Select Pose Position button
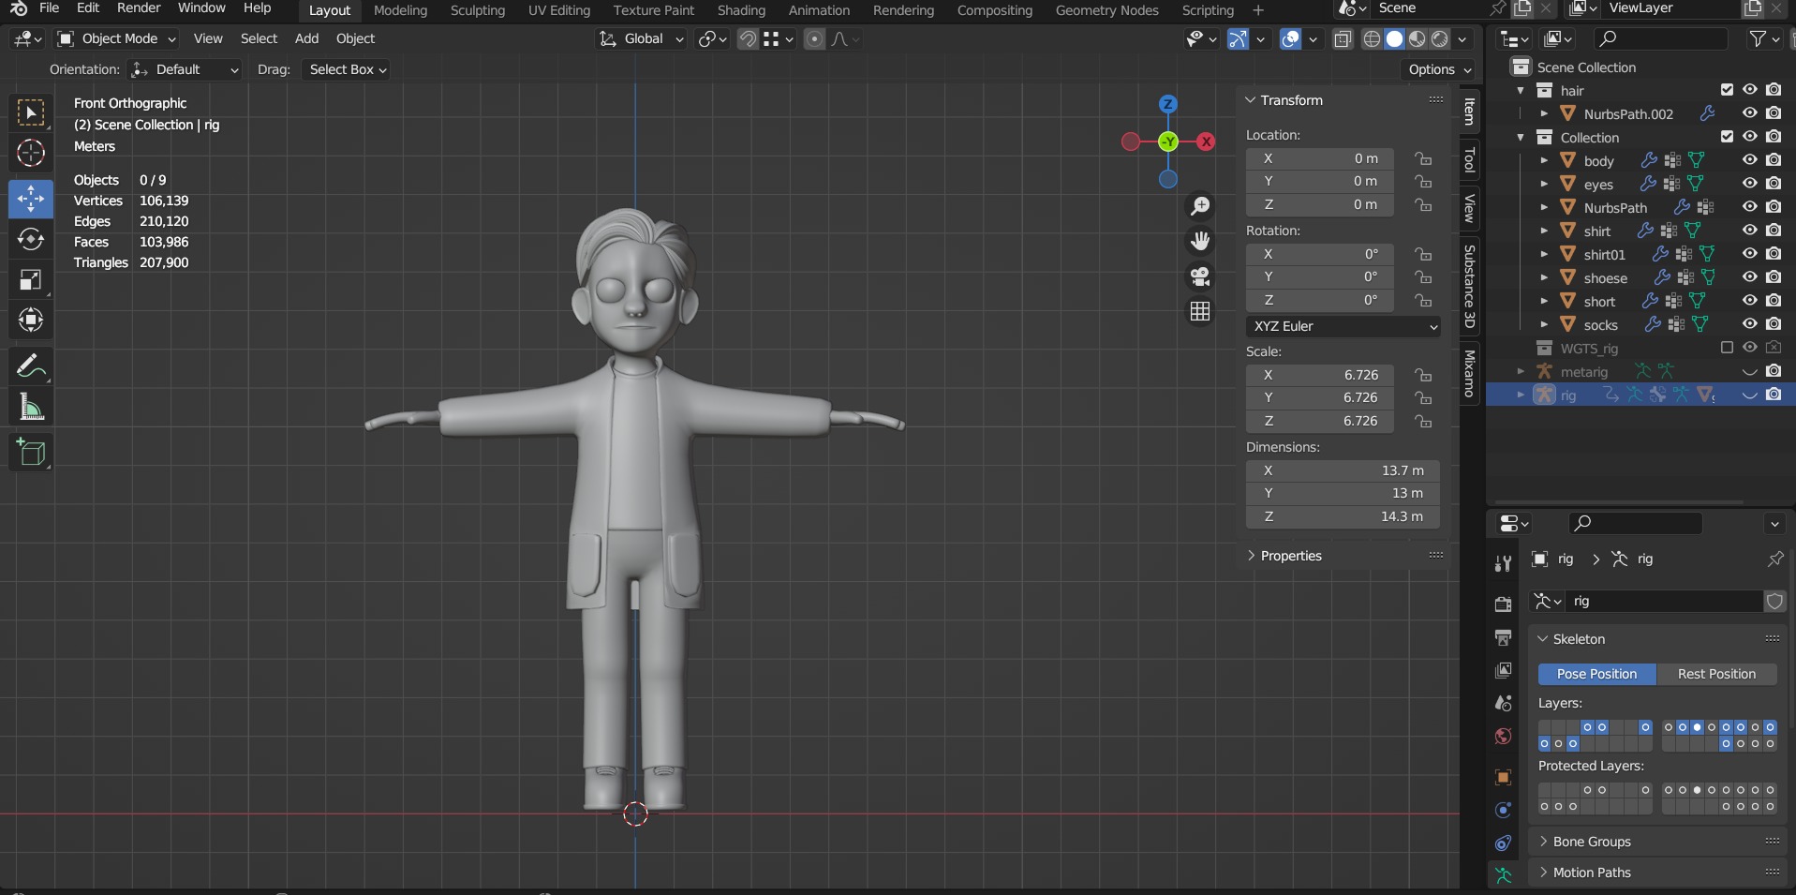1796x895 pixels. (1596, 674)
